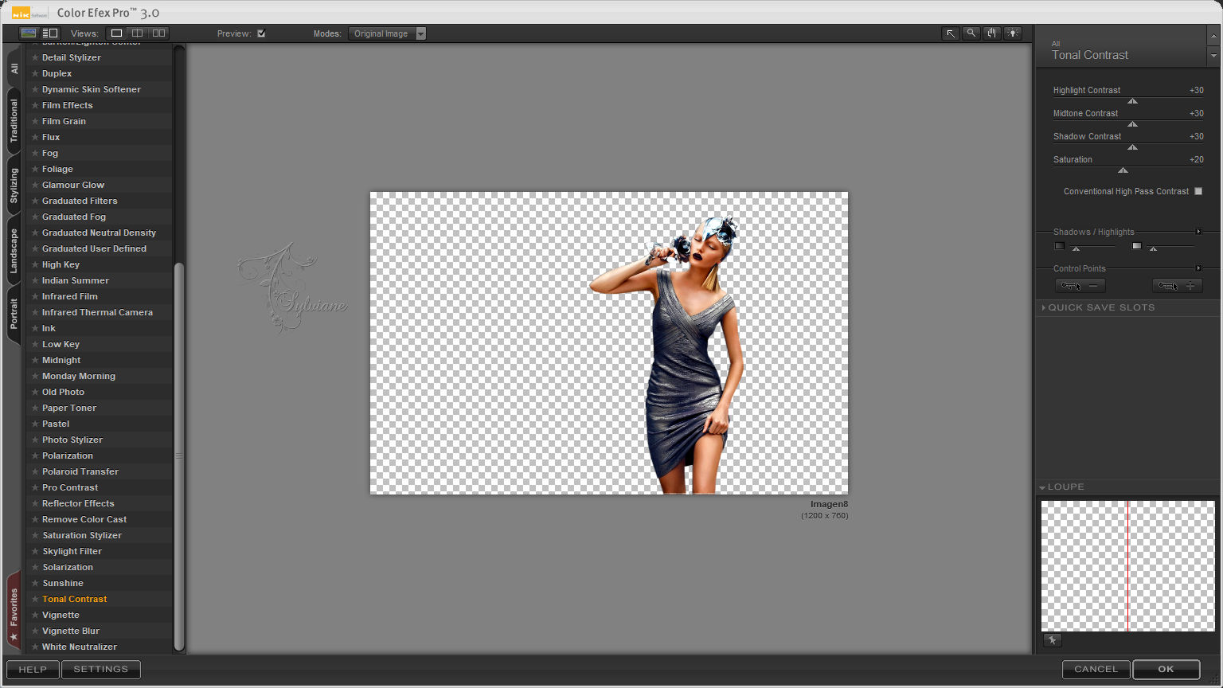
Task: Select the arrow pointer tool
Action: click(x=951, y=33)
